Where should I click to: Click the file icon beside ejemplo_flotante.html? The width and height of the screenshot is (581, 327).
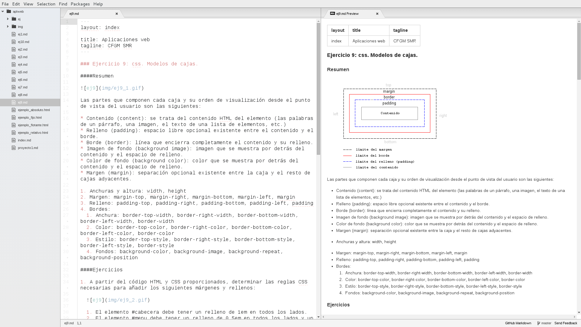click(14, 125)
